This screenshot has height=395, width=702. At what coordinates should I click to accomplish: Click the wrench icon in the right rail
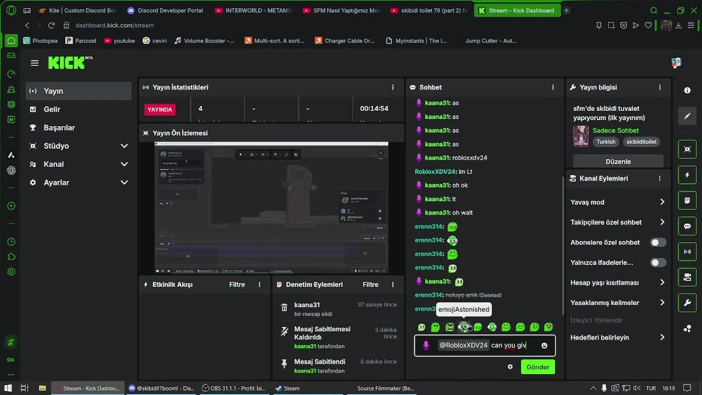click(x=687, y=303)
